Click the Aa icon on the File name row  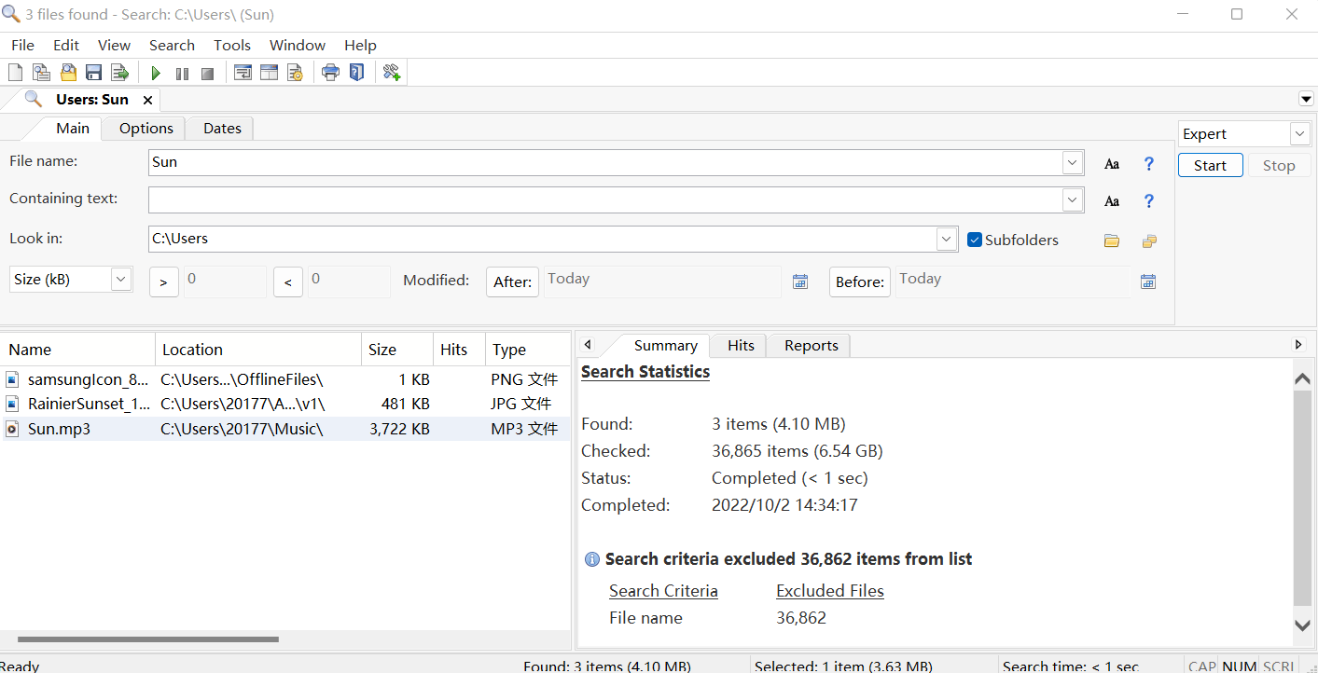point(1112,164)
